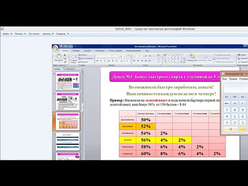Open the font name combo box
The width and height of the screenshot is (248, 186).
click(x=103, y=56)
